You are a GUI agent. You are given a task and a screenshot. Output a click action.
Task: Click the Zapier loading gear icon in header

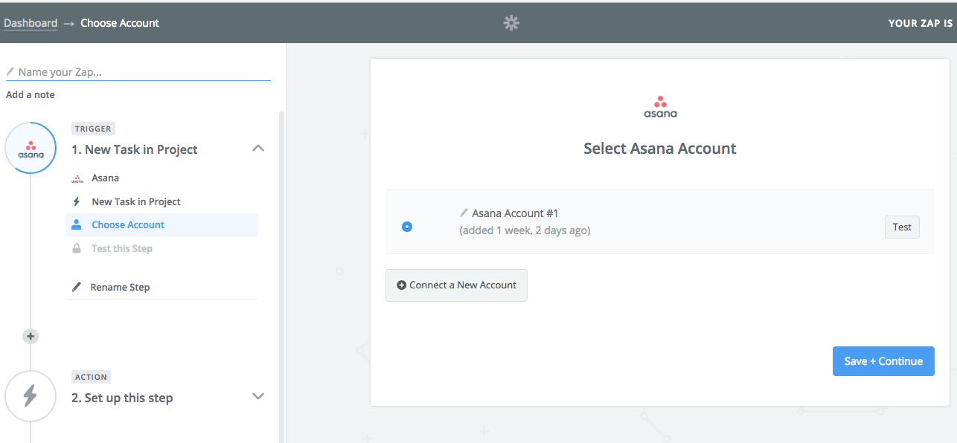pos(511,23)
